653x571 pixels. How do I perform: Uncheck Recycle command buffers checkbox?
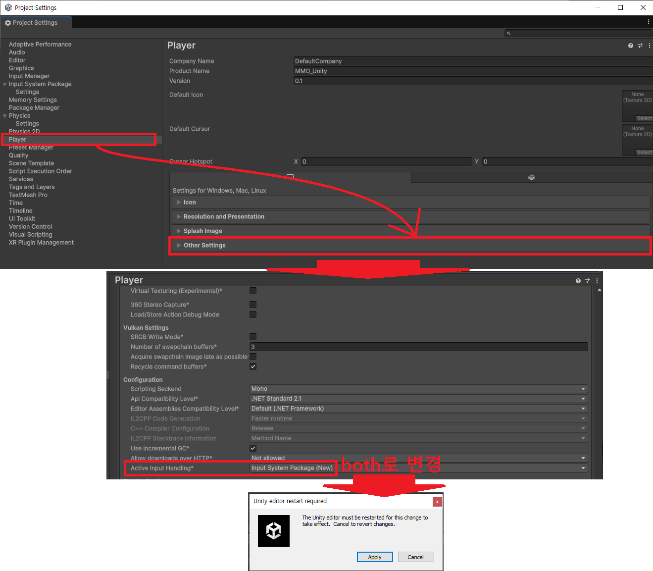click(253, 366)
